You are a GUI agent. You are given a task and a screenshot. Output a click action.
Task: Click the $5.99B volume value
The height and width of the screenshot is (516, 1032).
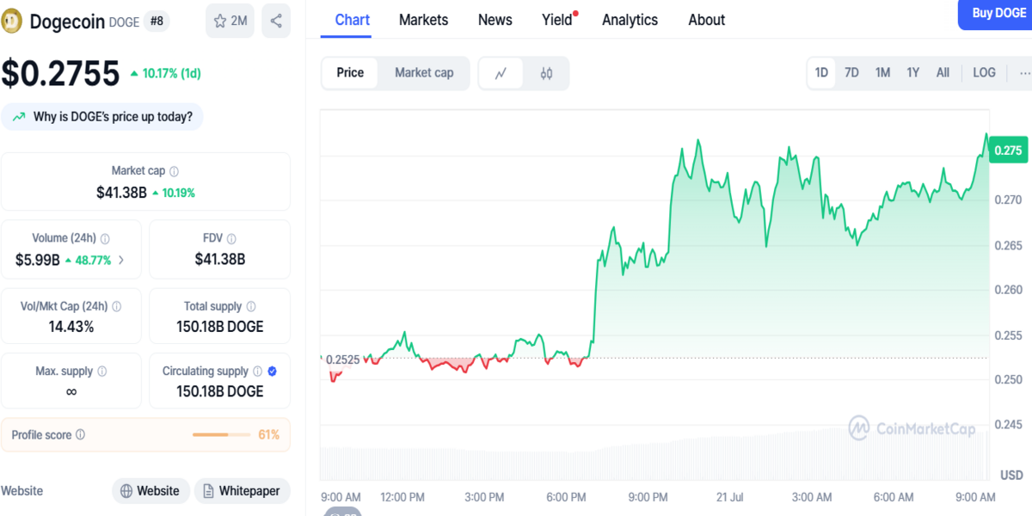coord(38,260)
